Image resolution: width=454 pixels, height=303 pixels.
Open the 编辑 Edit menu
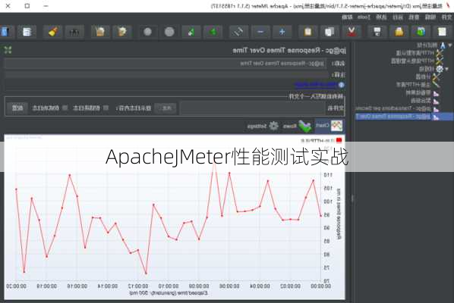click(x=430, y=17)
